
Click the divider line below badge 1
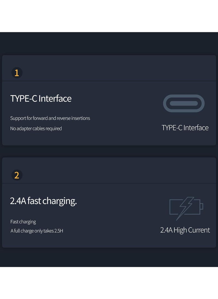[109, 81]
